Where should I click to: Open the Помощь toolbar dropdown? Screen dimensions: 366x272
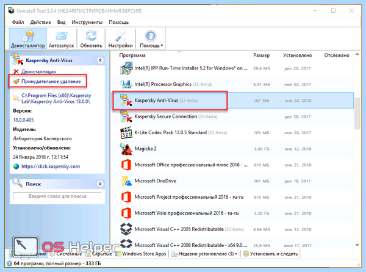click(151, 38)
